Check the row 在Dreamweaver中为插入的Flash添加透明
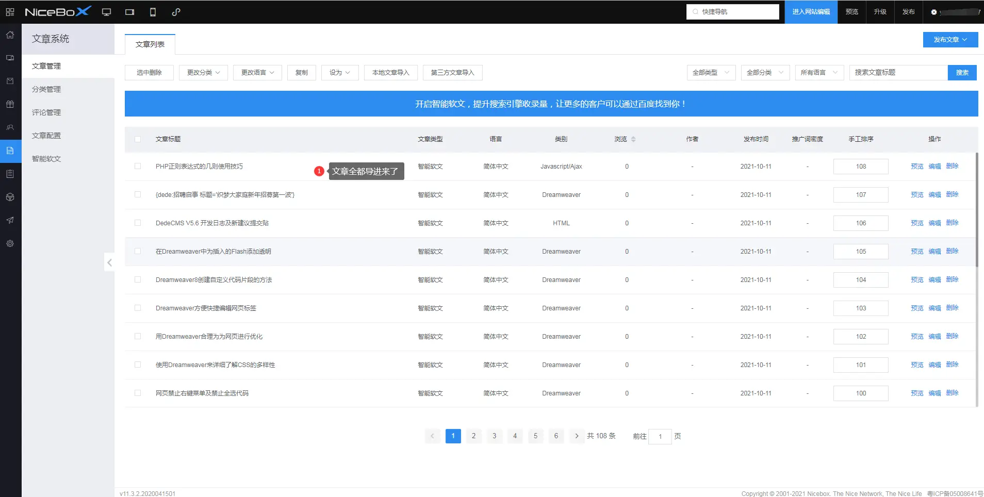Image resolution: width=984 pixels, height=497 pixels. pyautogui.click(x=138, y=251)
